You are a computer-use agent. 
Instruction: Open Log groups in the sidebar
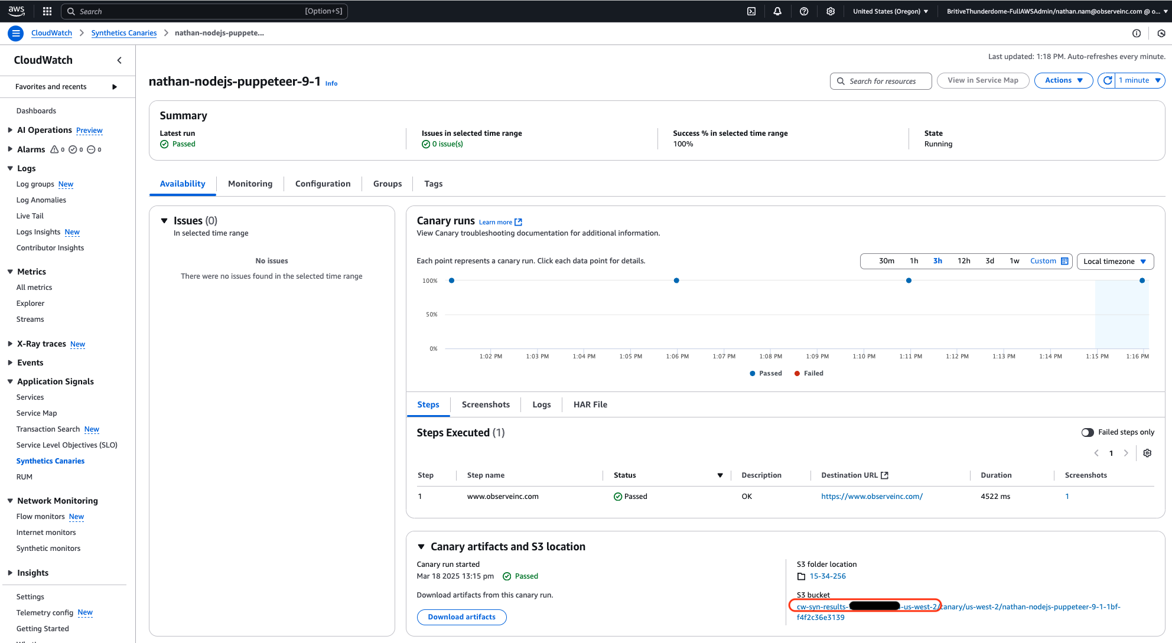point(35,184)
